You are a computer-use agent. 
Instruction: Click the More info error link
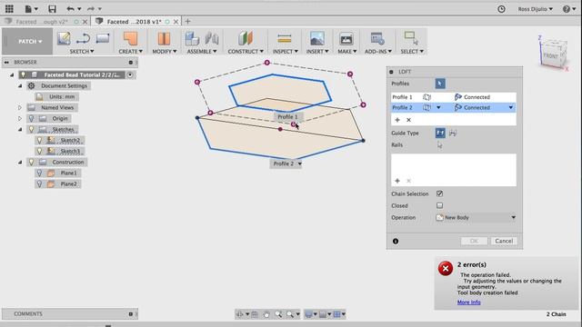coord(468,302)
